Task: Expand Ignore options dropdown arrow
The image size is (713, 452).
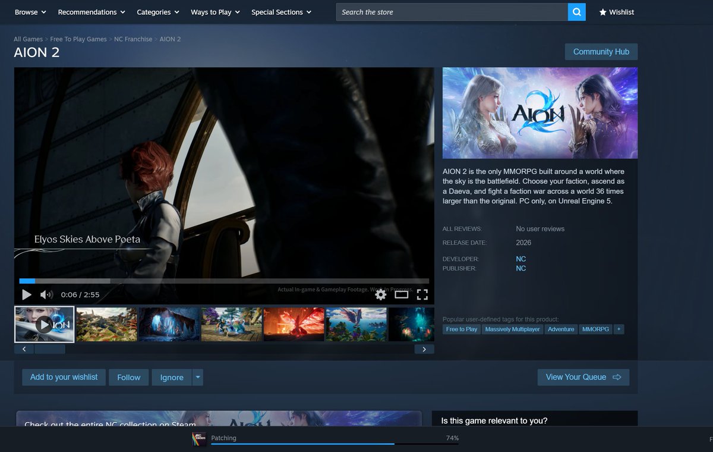Action: tap(198, 377)
